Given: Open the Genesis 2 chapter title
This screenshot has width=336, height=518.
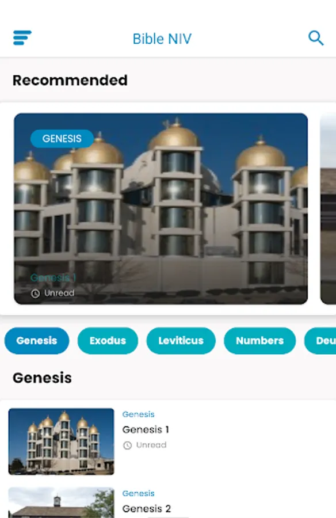Looking at the screenshot, I should (146, 508).
